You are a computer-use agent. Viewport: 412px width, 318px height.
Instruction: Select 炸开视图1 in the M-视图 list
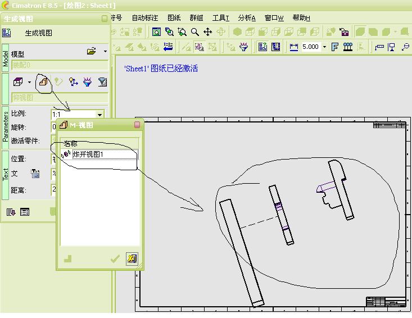[x=99, y=154]
